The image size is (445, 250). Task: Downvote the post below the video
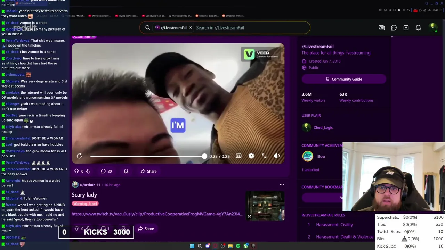88,171
